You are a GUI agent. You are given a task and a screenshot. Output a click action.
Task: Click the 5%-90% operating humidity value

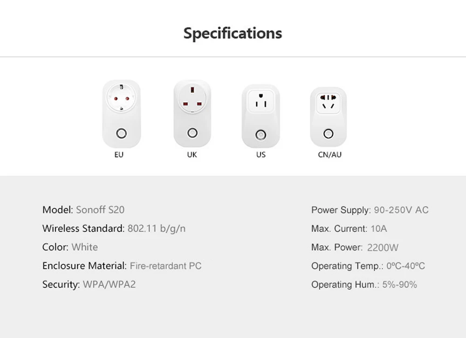(400, 284)
